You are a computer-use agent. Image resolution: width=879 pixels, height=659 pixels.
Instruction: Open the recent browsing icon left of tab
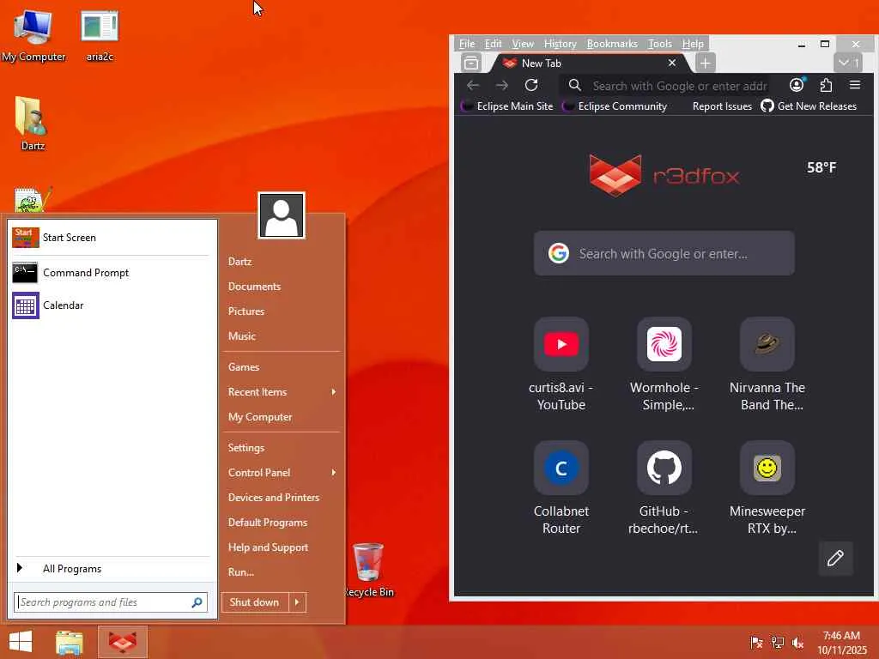pyautogui.click(x=471, y=63)
